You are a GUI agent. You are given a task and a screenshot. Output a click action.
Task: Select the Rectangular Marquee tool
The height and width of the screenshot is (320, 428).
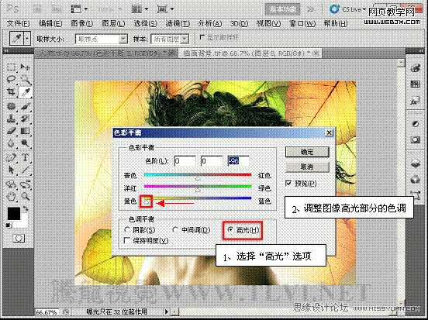tap(11, 67)
